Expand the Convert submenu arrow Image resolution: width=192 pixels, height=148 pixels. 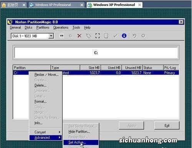[60, 132]
